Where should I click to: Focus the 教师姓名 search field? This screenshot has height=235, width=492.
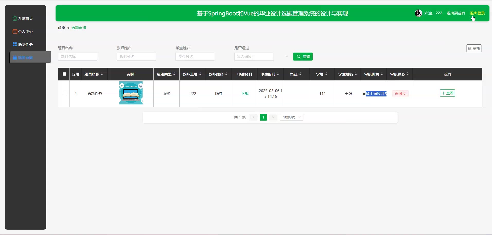(136, 57)
